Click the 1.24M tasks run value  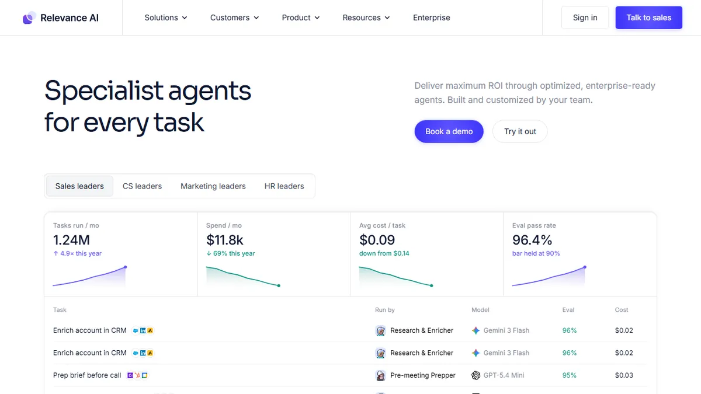click(x=71, y=240)
